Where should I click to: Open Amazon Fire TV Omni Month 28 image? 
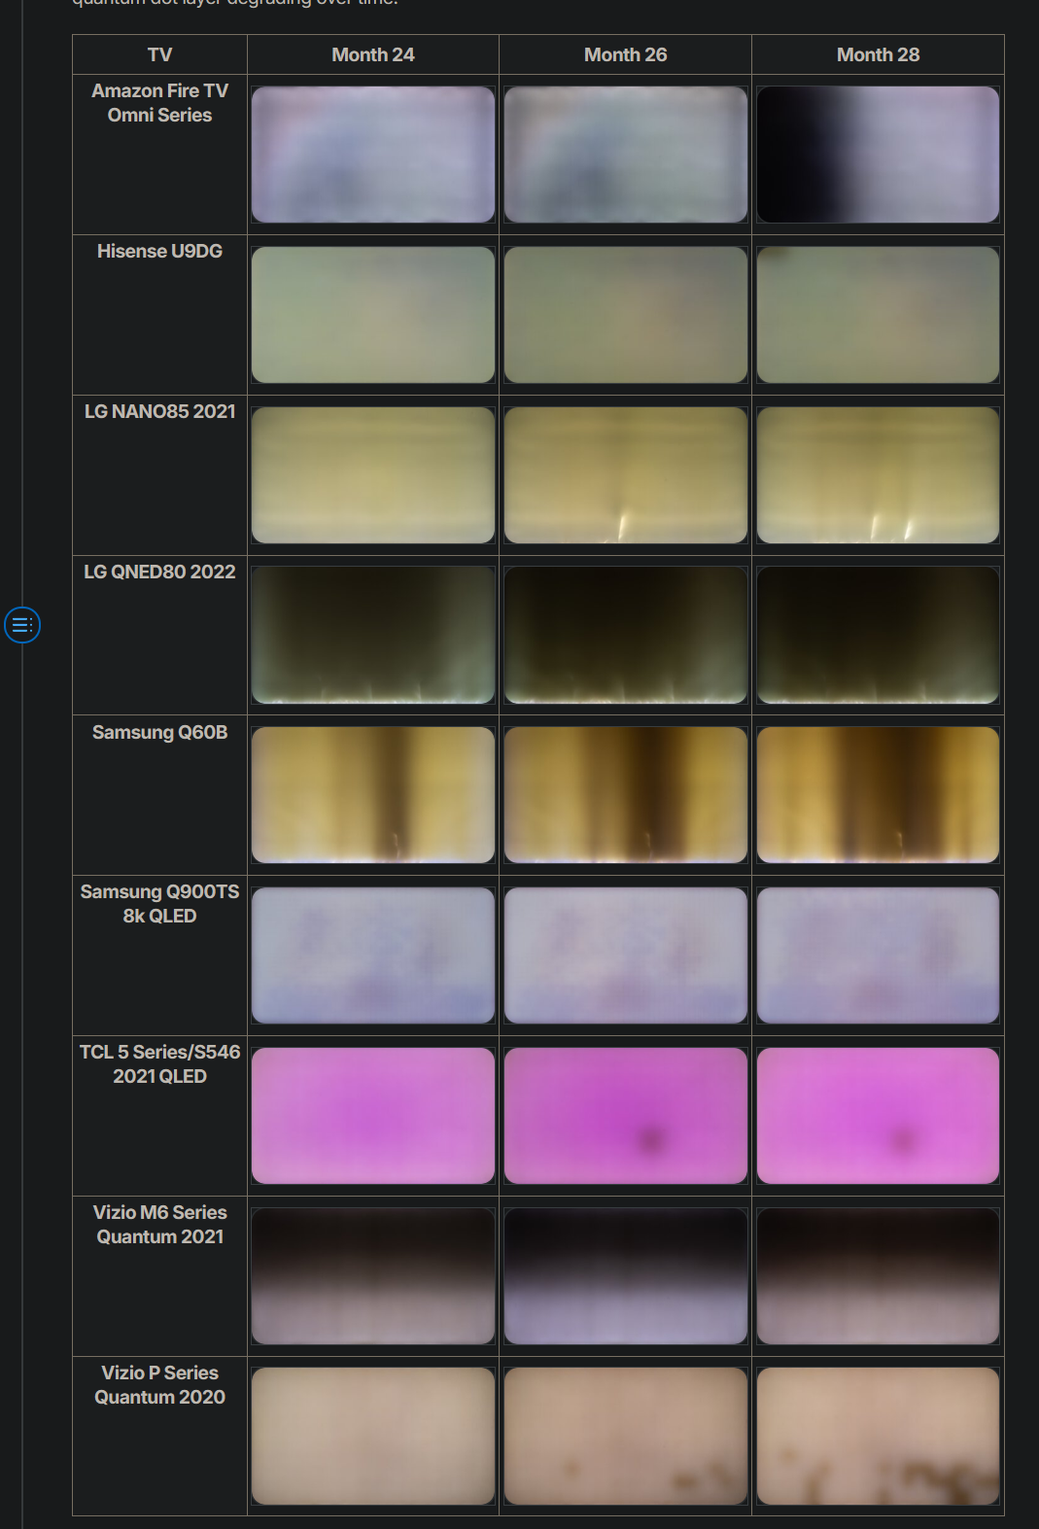[878, 155]
